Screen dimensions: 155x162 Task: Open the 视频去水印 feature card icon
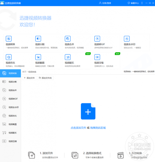click(127, 39)
